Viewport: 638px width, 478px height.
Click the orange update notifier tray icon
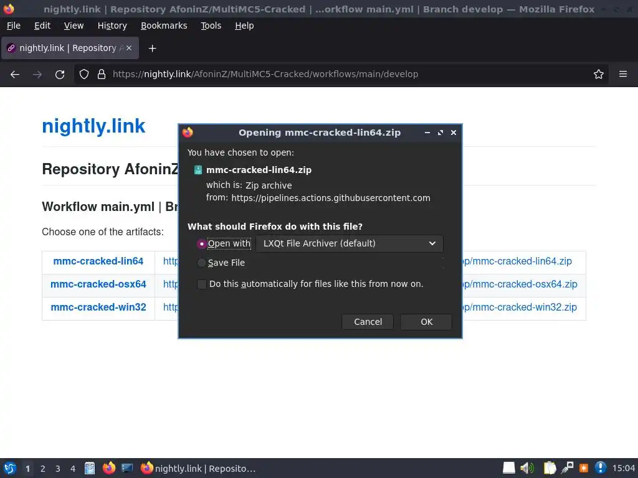(x=583, y=468)
